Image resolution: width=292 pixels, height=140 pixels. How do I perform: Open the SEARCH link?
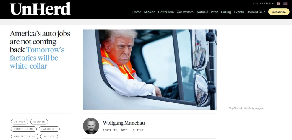click(269, 4)
